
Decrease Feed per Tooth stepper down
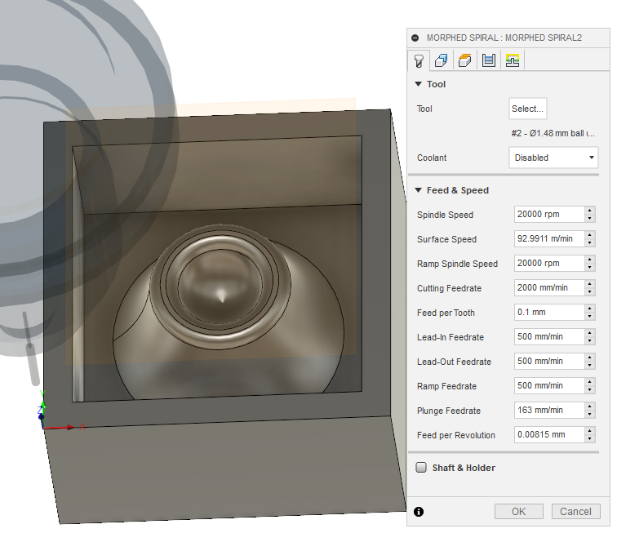[x=590, y=317]
